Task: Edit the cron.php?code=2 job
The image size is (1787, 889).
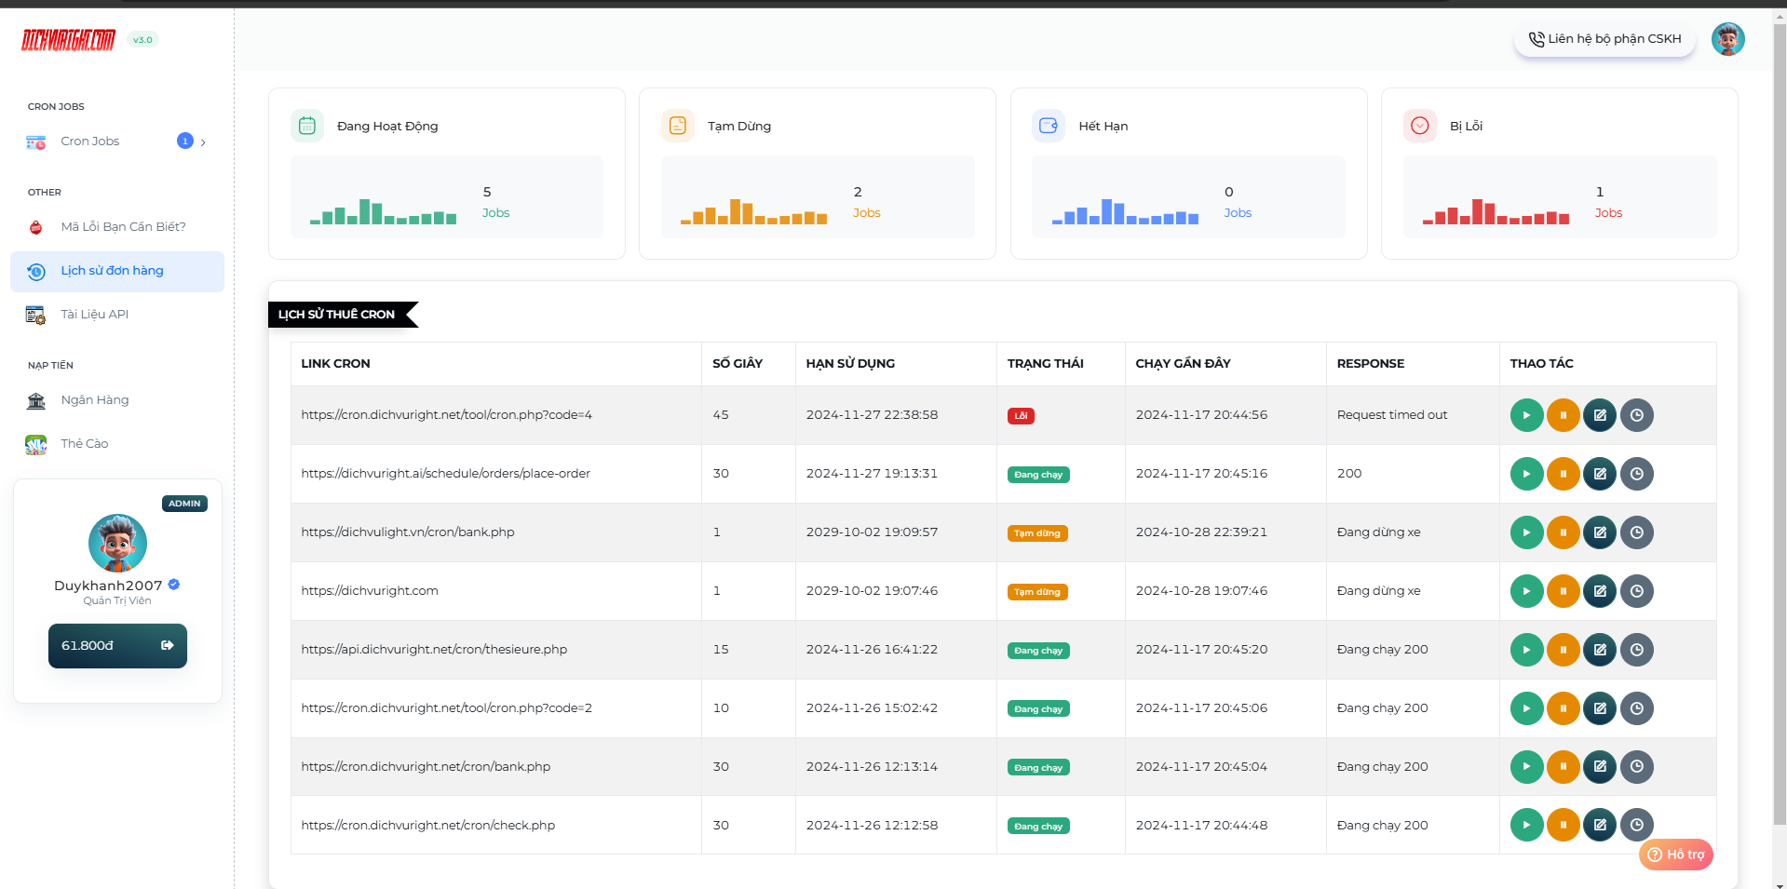Action: pos(1600,708)
